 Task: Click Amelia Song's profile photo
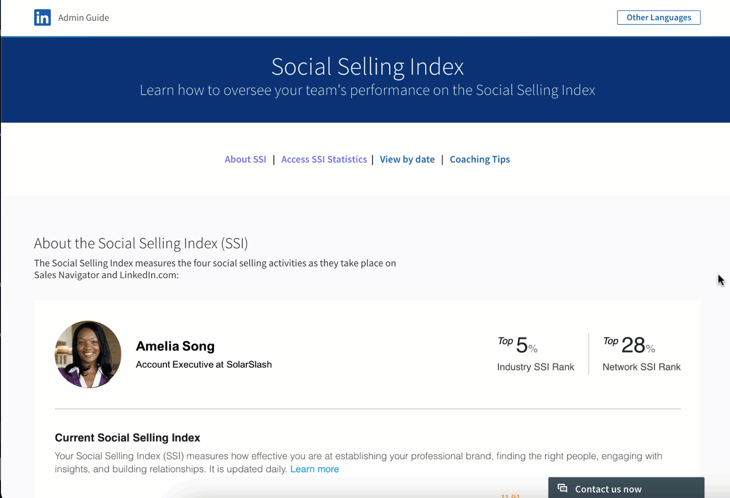point(88,354)
